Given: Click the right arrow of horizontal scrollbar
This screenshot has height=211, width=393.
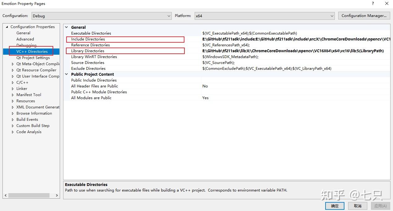Looking at the screenshot, I should [x=57, y=195].
